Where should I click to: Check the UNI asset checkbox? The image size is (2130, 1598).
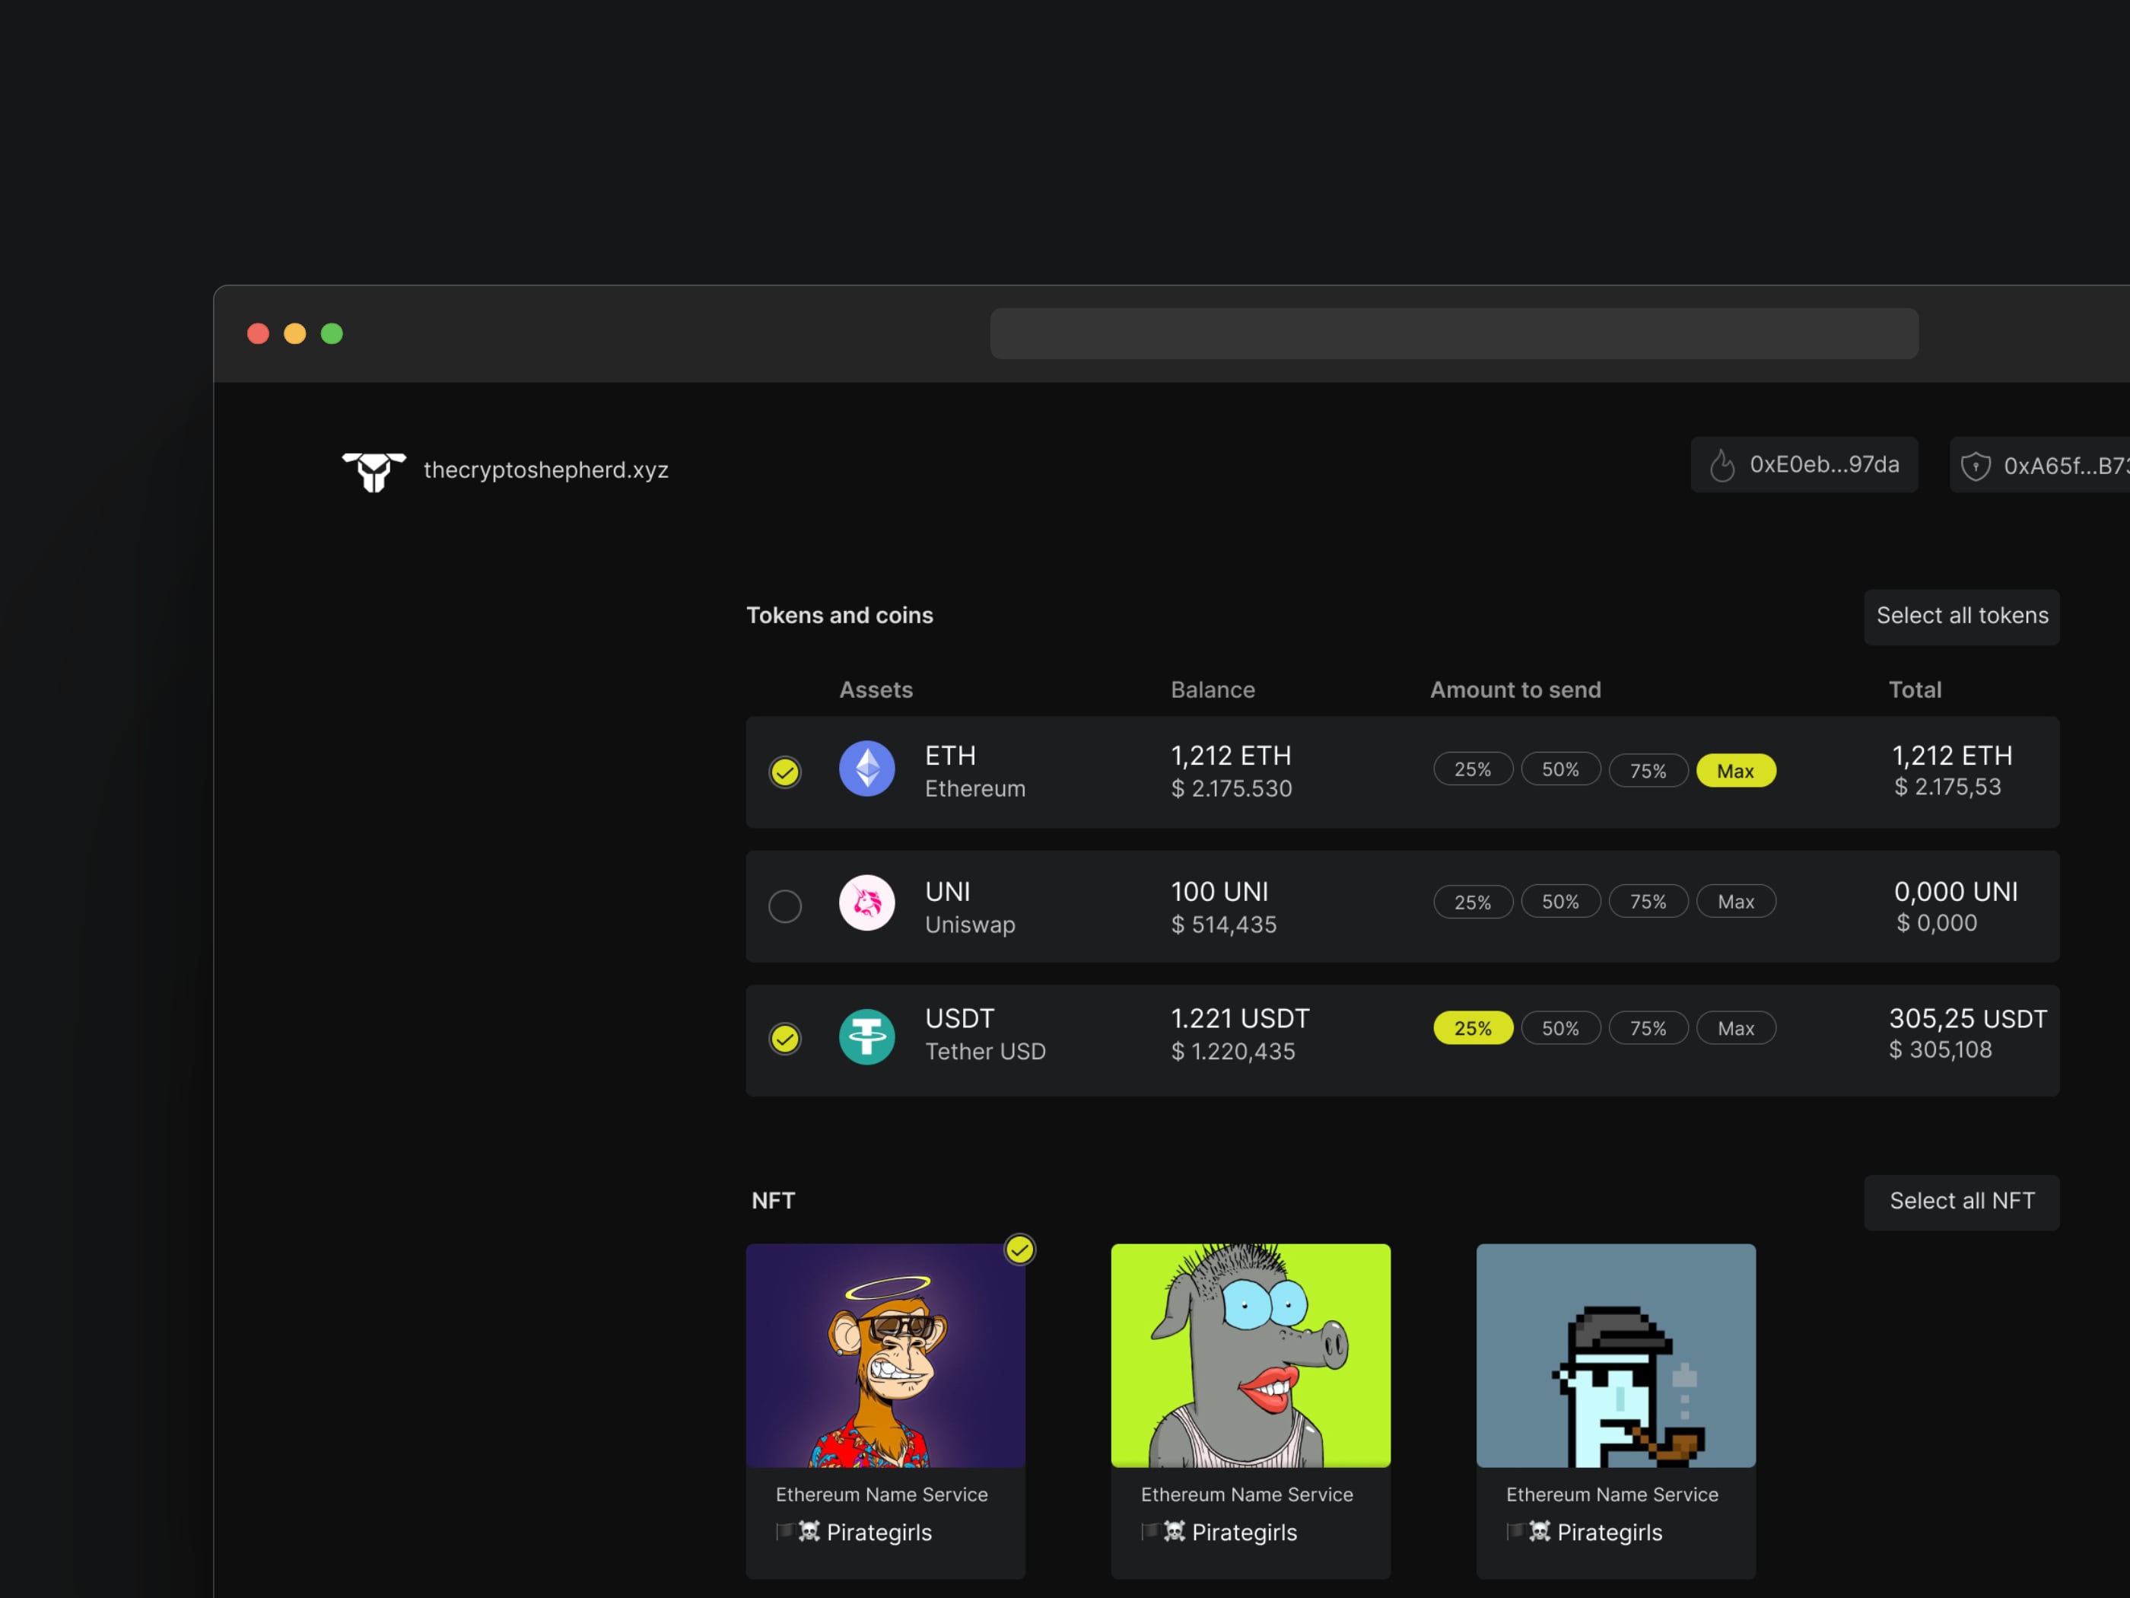(785, 906)
